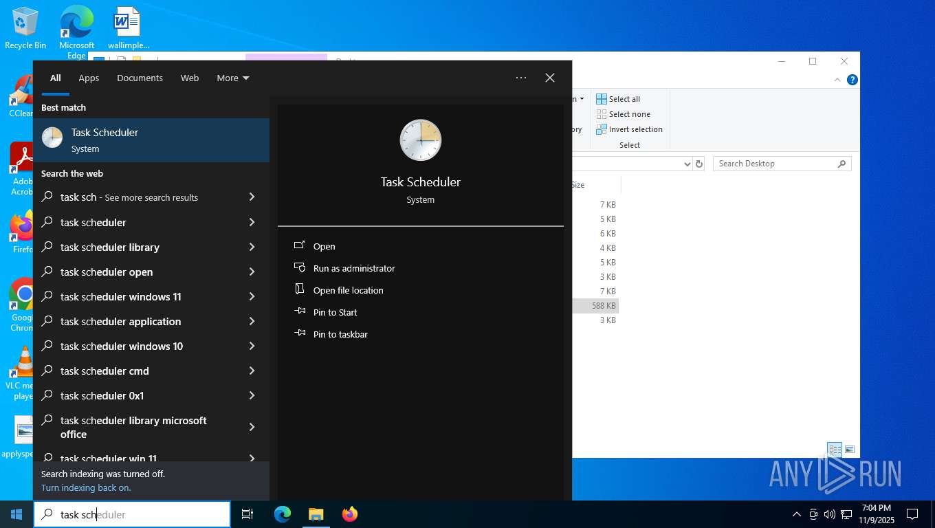
Task: Open the clock showing 7:04 PM
Action: click(876, 514)
